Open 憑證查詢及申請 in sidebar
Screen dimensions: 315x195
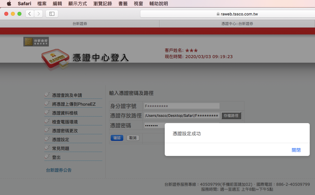coord(67,95)
